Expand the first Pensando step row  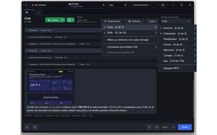coord(63,30)
